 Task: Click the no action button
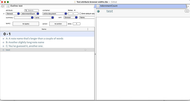point(58,24)
